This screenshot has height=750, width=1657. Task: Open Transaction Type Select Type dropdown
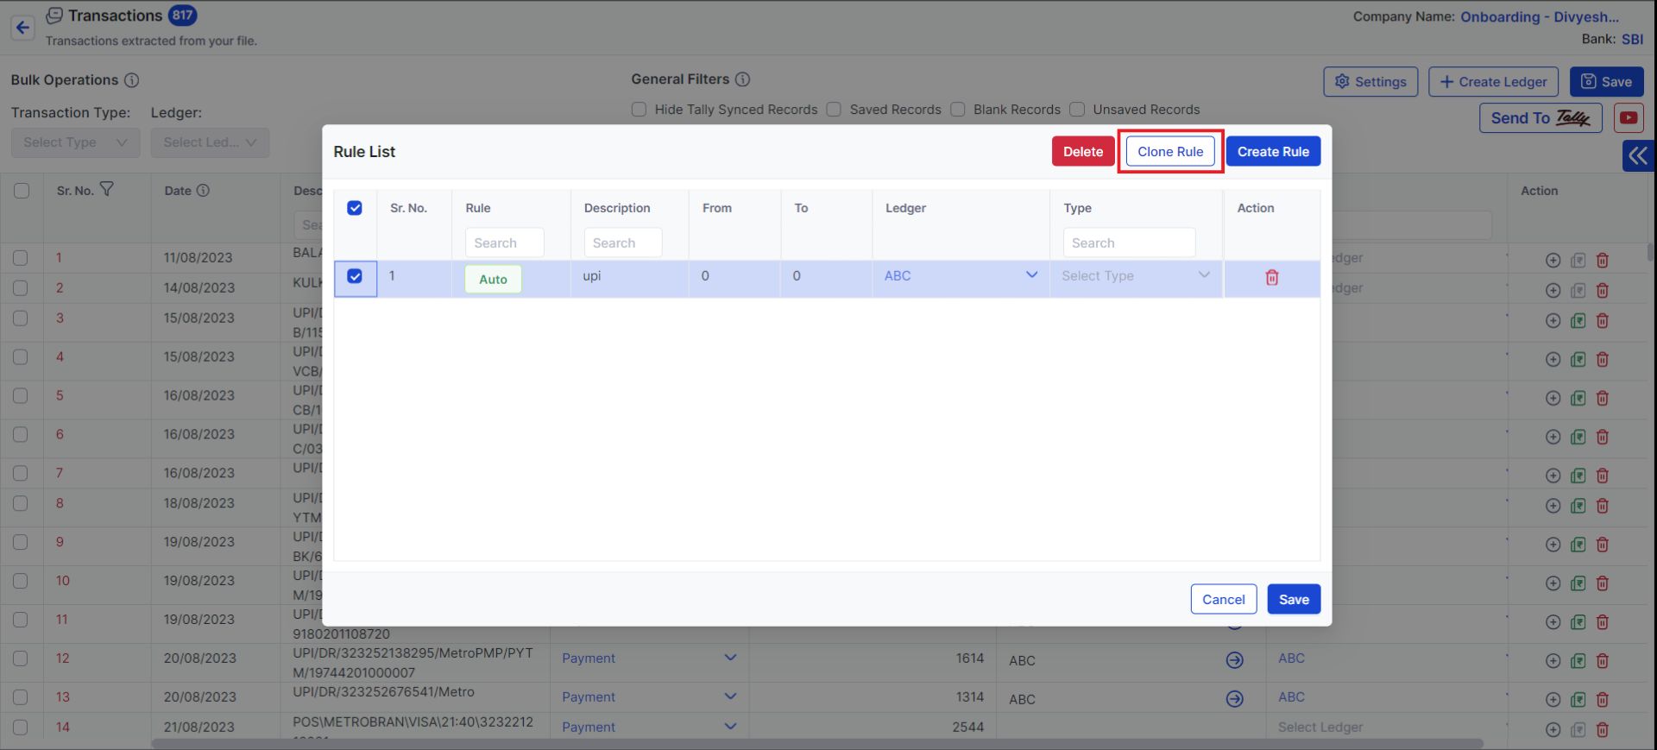coord(76,142)
